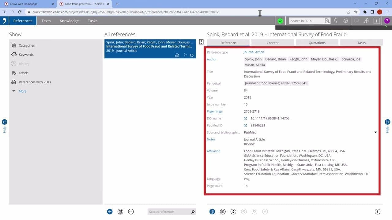Click the green checkmark status icon
This screenshot has height=220, width=392.
point(280,21)
